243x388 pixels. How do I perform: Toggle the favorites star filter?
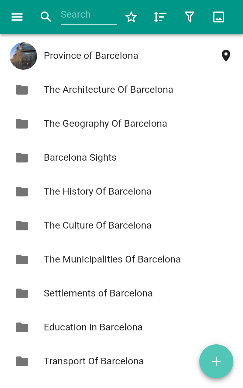click(x=131, y=17)
